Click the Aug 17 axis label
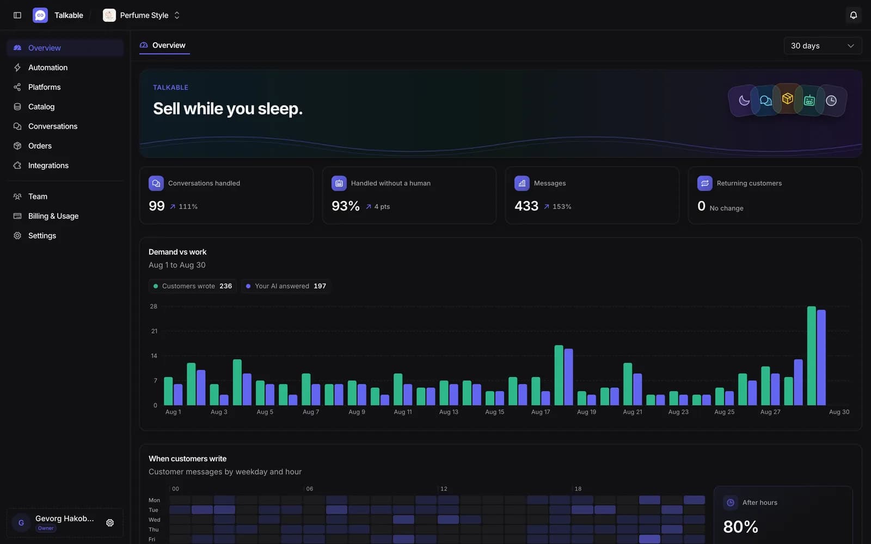 point(541,412)
